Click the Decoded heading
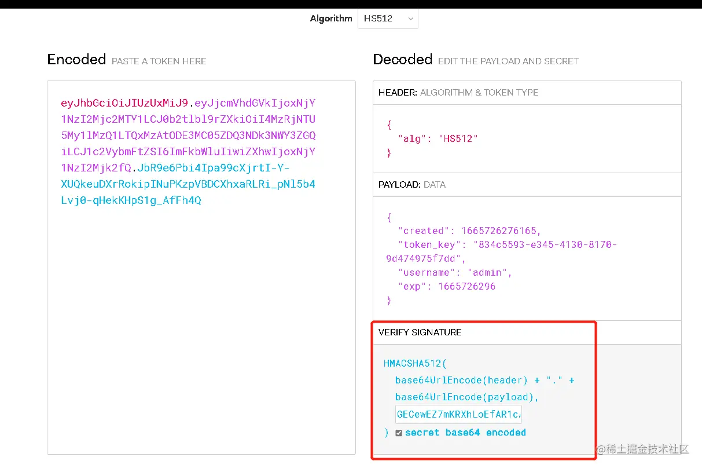Viewport: 702px width, 468px height. [403, 59]
